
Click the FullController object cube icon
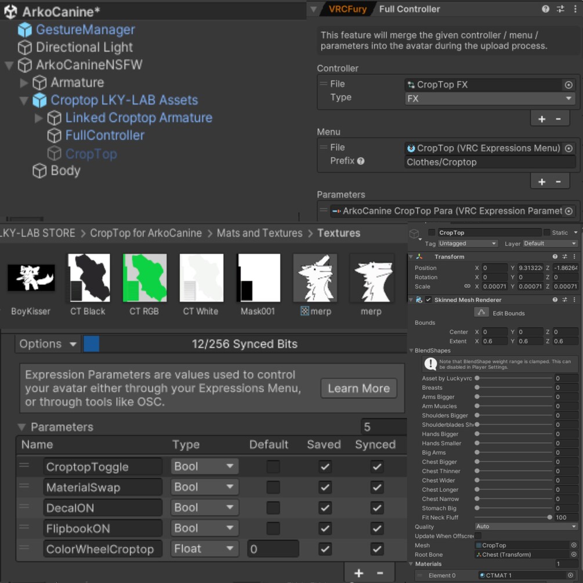pyautogui.click(x=55, y=136)
